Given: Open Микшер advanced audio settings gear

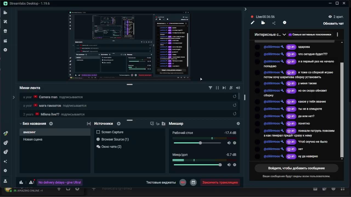Looking at the screenshot, I should pyautogui.click(x=238, y=124).
